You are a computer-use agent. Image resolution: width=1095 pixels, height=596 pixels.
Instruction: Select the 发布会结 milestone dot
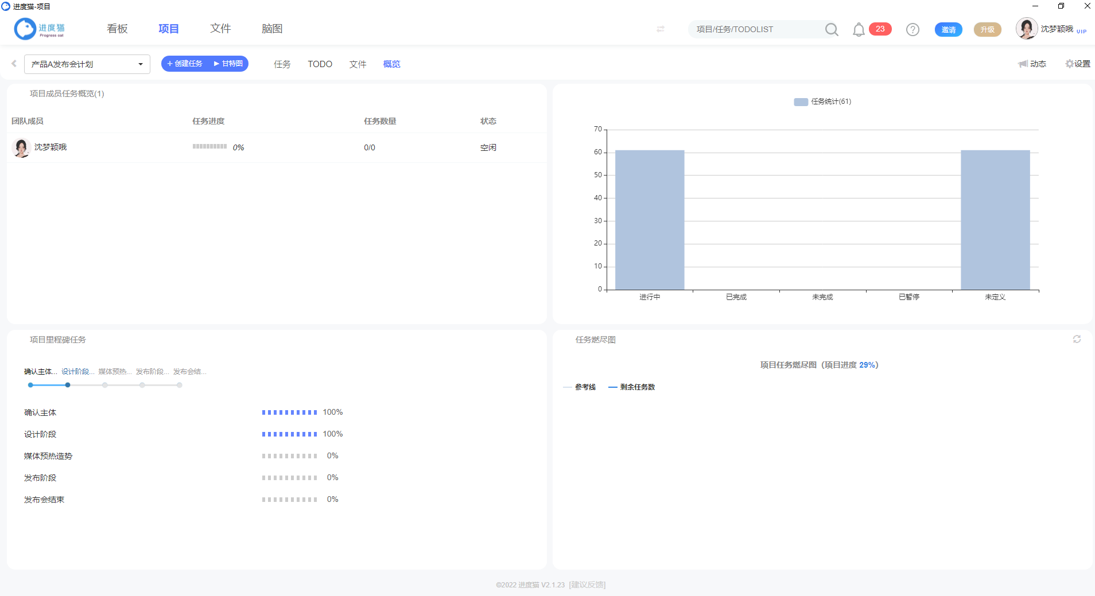click(180, 385)
